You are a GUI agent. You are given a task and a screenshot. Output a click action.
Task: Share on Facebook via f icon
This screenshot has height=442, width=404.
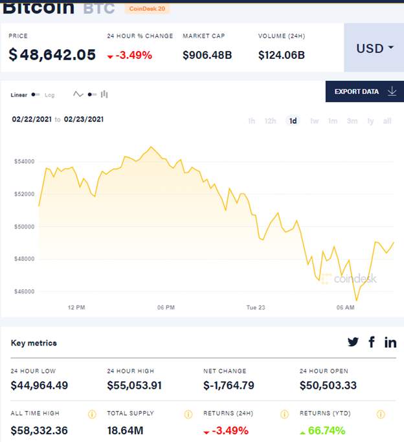coord(372,342)
